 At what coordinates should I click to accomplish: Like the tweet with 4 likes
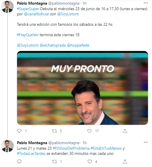(x=90, y=162)
